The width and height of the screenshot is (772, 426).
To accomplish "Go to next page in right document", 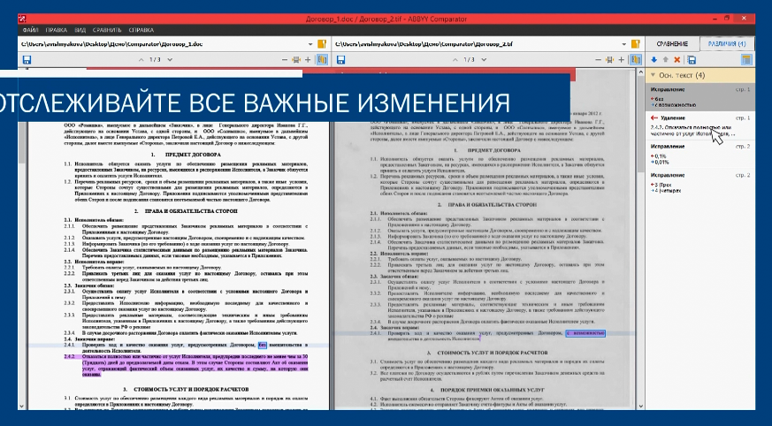I will 484,59.
